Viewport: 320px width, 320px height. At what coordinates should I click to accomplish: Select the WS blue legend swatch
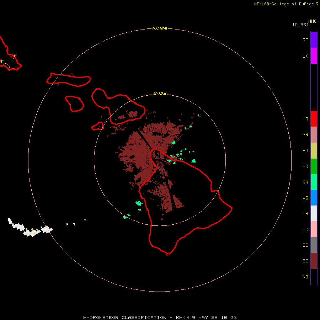click(x=314, y=198)
